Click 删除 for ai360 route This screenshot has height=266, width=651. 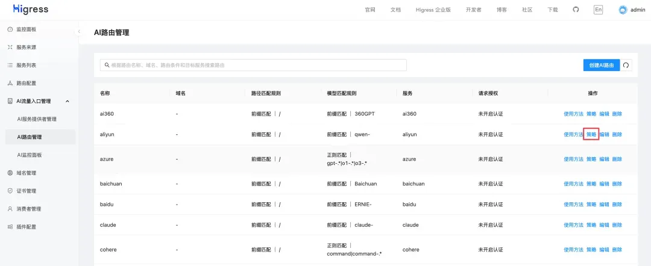(617, 114)
